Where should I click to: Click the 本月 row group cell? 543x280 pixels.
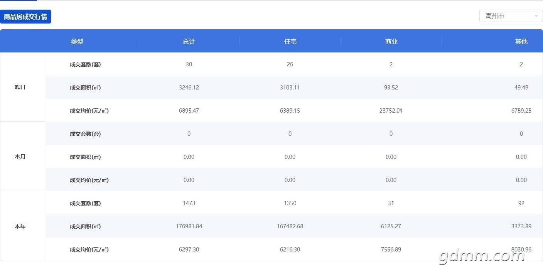tap(23, 157)
